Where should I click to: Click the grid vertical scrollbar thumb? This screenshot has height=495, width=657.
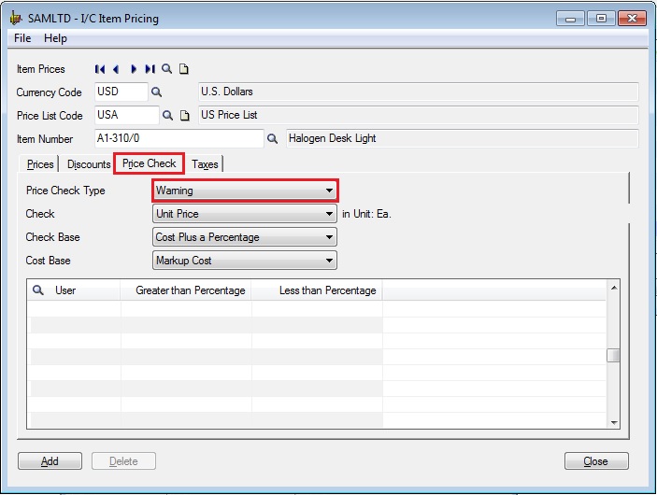pyautogui.click(x=613, y=355)
